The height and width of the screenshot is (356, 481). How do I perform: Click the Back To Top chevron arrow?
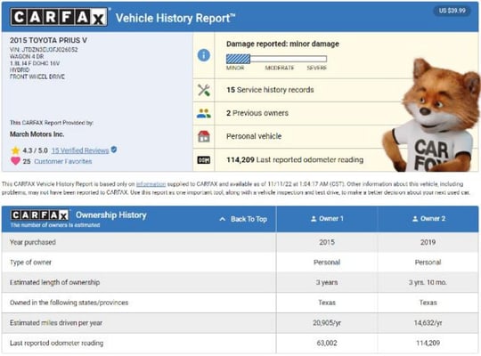223,219
